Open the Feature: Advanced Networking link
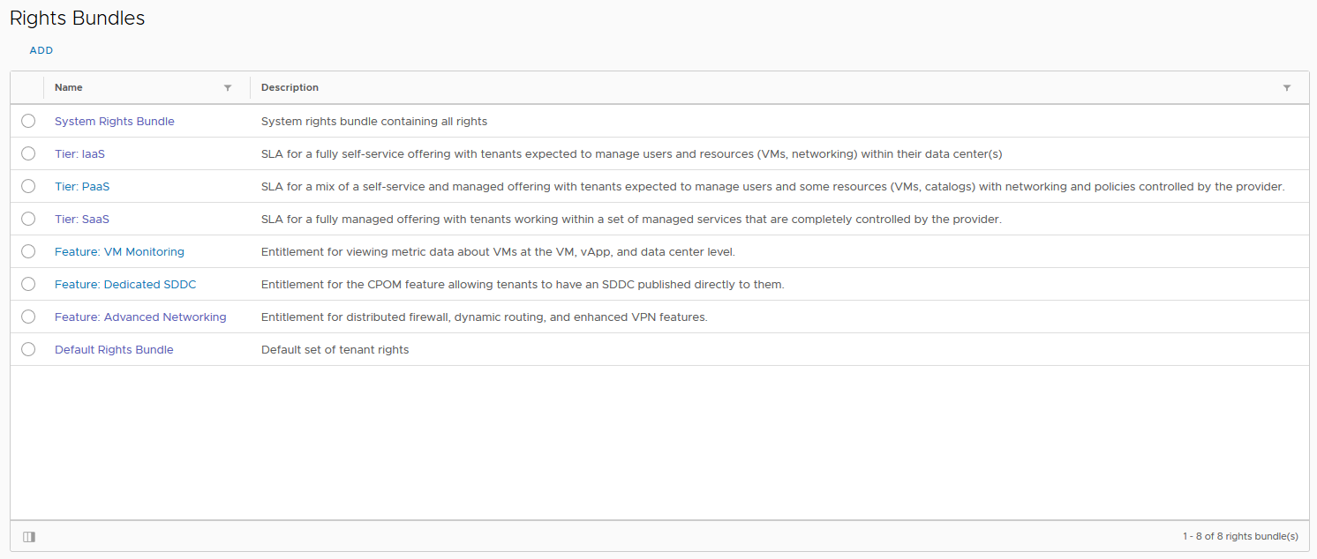The image size is (1317, 559). coord(140,317)
